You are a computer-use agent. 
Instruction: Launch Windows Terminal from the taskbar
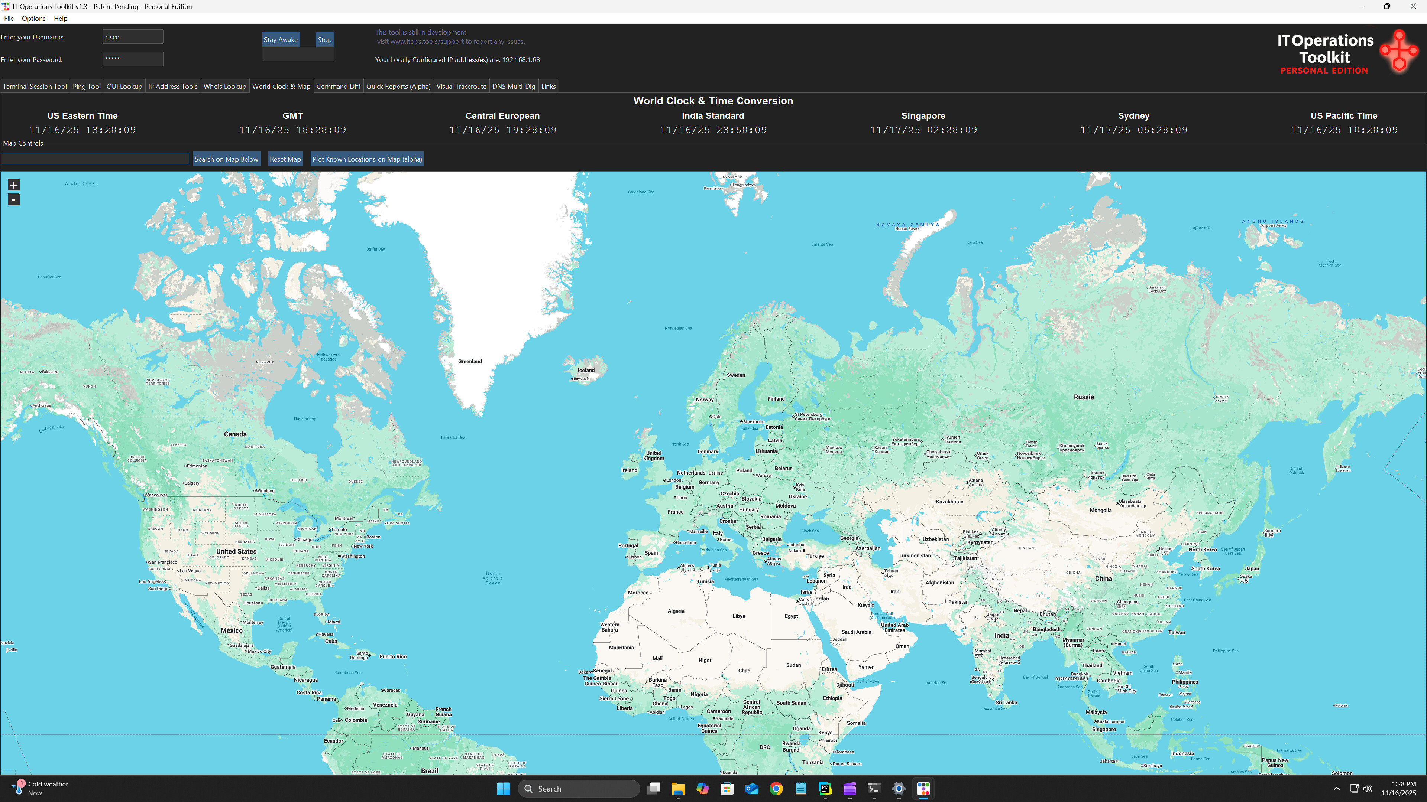point(874,788)
